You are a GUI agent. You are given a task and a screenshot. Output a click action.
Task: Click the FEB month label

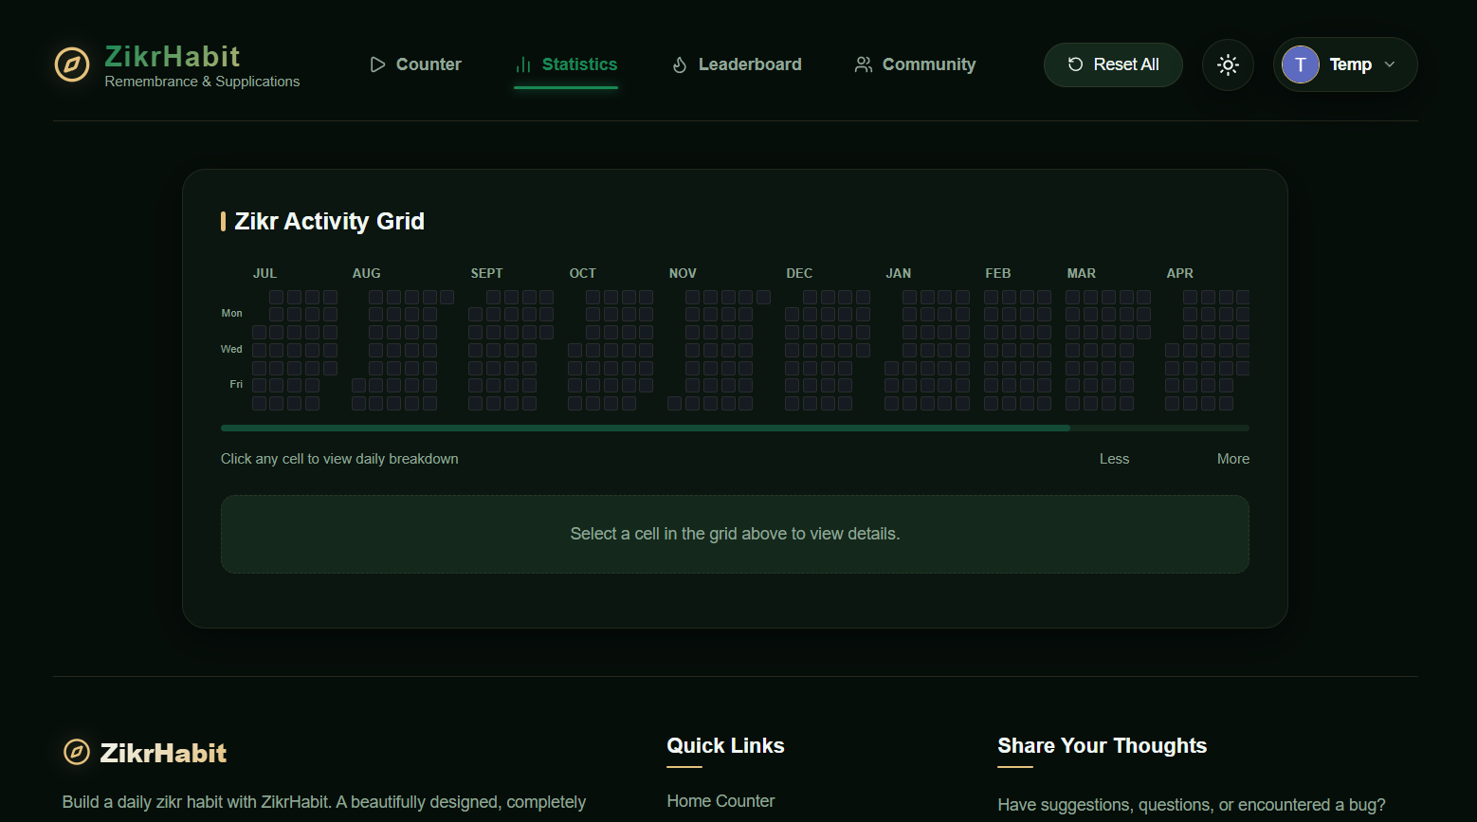point(997,273)
